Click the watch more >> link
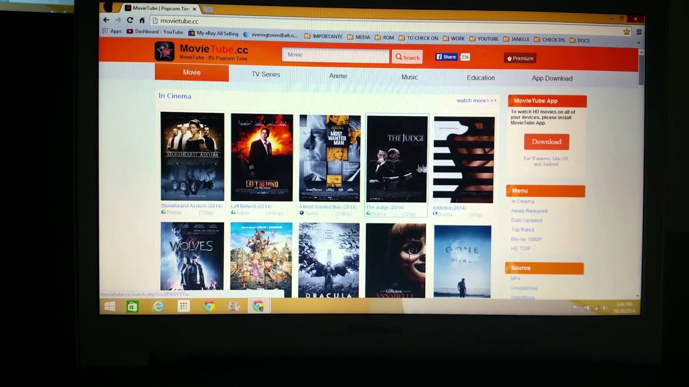The image size is (689, 387). [x=476, y=101]
